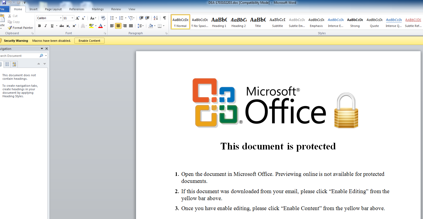Open shading color dropdown arrow
Image resolution: width=423 pixels, height=219 pixels.
[x=155, y=26]
